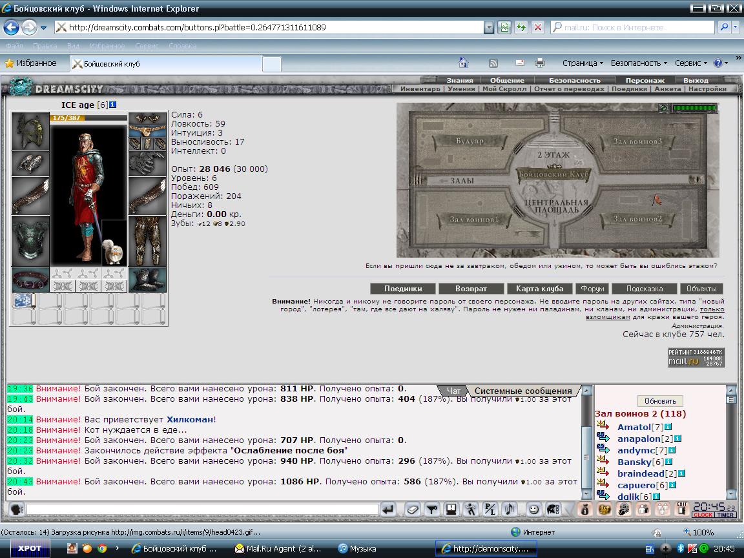Click the equipped gloves slot
The height and width of the screenshot is (558, 744).
[147, 163]
